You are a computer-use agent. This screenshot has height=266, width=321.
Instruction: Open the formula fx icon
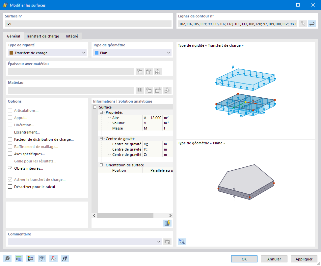pos(65,259)
